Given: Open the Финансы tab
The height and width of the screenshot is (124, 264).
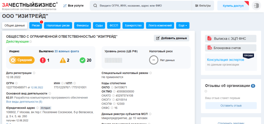Looking at the screenshot, I should click(x=83, y=25).
